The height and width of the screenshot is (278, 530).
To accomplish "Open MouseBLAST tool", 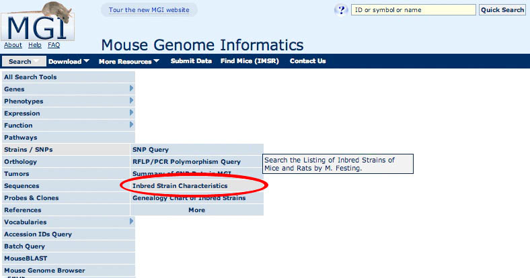I will click(x=69, y=259).
